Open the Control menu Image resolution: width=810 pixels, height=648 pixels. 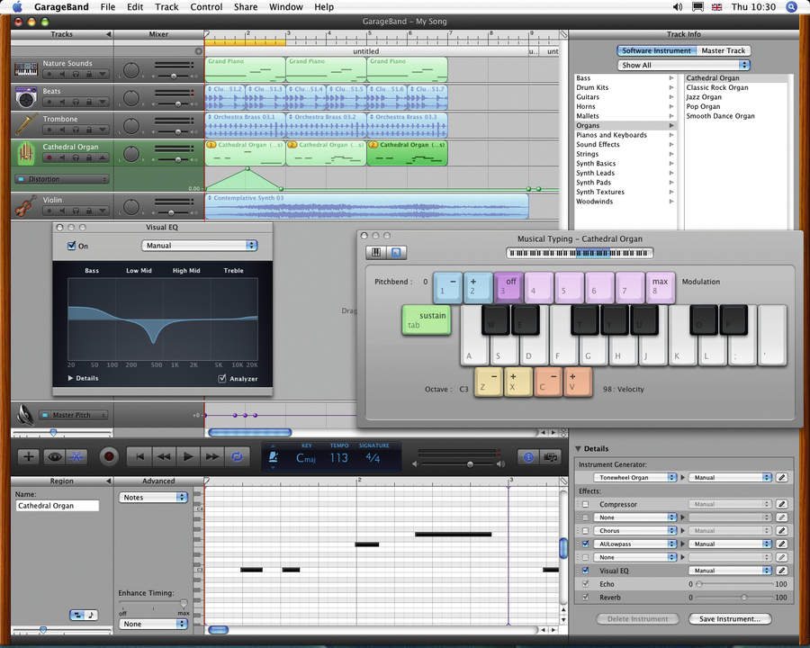pyautogui.click(x=206, y=6)
